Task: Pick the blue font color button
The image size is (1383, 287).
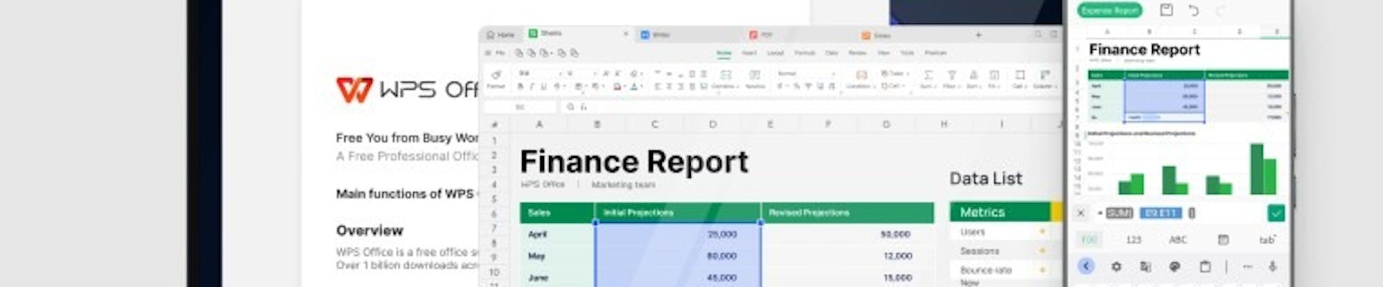Action: point(635,87)
